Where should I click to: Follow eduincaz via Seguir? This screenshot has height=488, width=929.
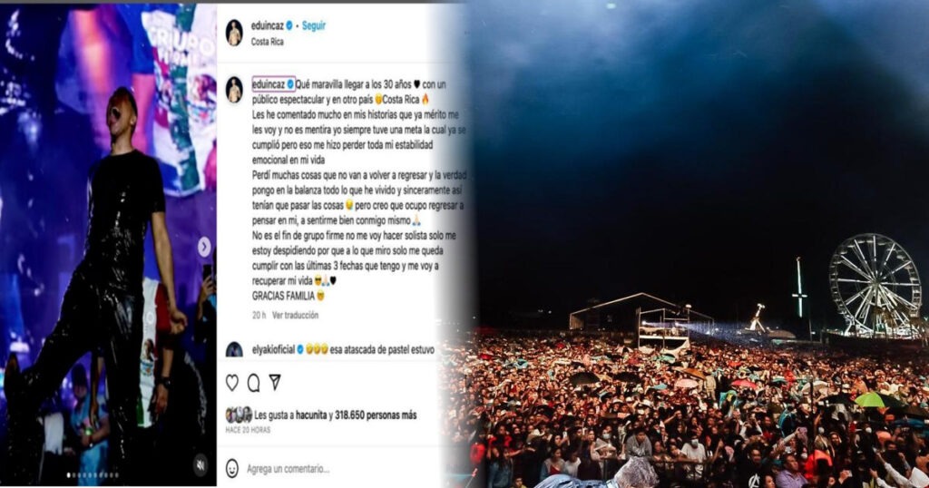313,25
